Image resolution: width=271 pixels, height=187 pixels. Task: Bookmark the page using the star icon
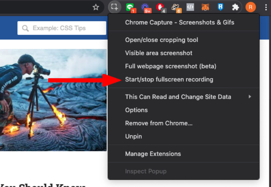coord(96,8)
